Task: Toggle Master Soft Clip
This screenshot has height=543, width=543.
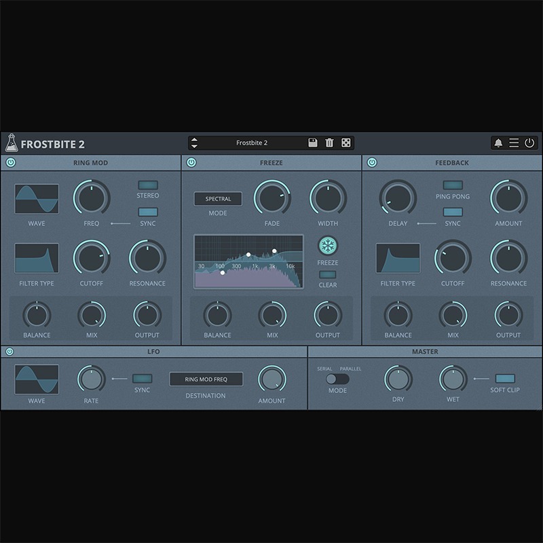Action: point(505,379)
